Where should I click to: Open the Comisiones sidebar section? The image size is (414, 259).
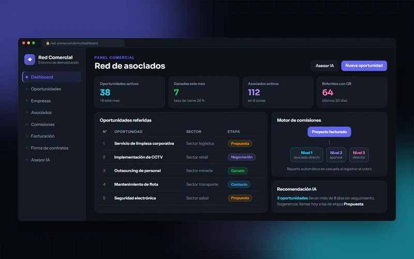click(42, 124)
